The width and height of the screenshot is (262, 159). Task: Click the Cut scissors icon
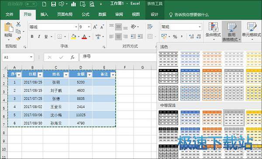(18, 24)
